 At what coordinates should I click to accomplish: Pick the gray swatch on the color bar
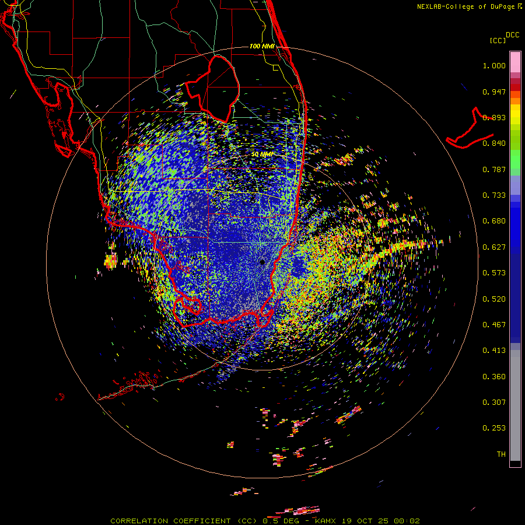pyautogui.click(x=515, y=405)
